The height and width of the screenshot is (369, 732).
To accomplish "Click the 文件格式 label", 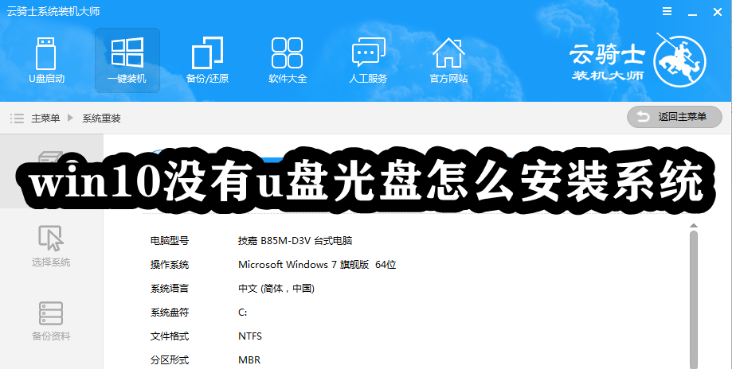I will coord(170,336).
